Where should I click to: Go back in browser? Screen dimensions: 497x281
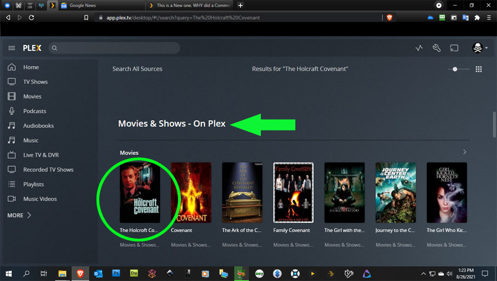[8, 18]
